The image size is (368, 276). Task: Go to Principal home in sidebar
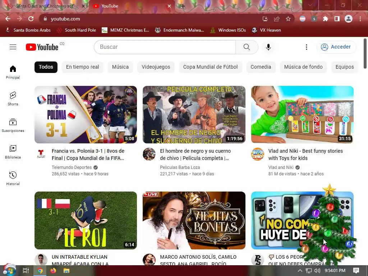coord(13,72)
